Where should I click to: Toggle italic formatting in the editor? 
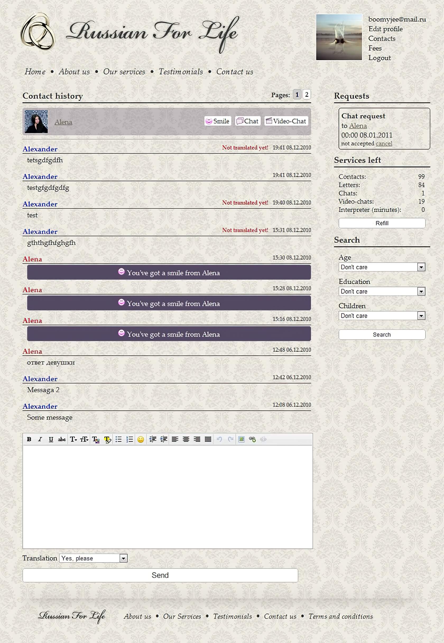click(x=40, y=439)
